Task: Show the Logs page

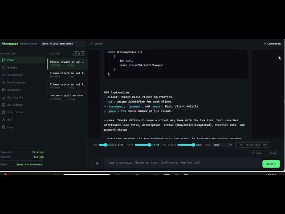Action: tap(23, 127)
